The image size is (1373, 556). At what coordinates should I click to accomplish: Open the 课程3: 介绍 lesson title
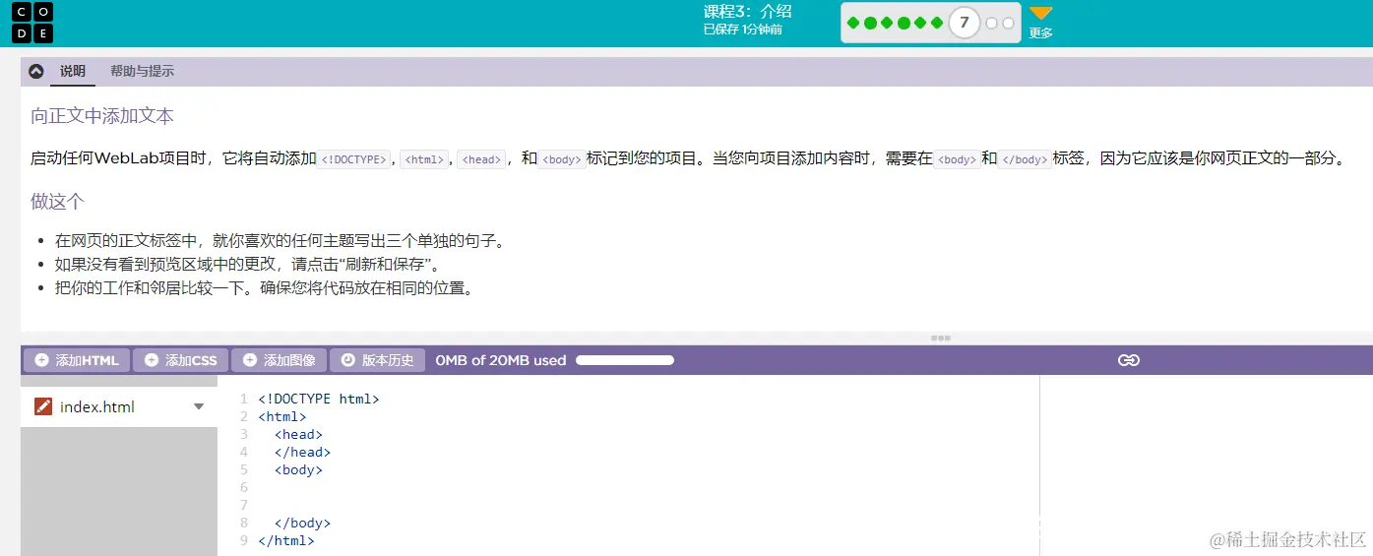[747, 12]
